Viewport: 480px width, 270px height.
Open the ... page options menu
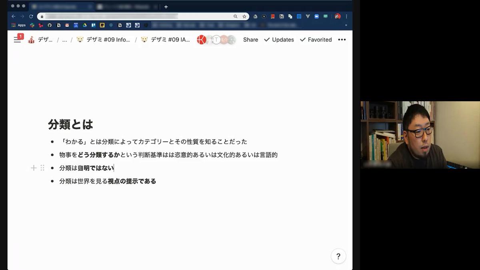click(x=342, y=40)
